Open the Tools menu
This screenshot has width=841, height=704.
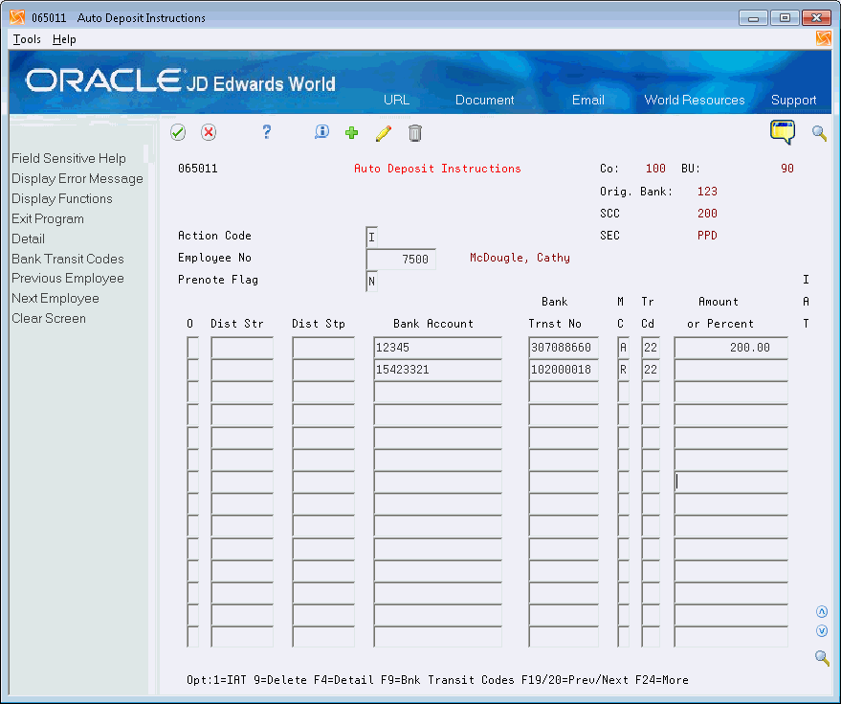[27, 39]
